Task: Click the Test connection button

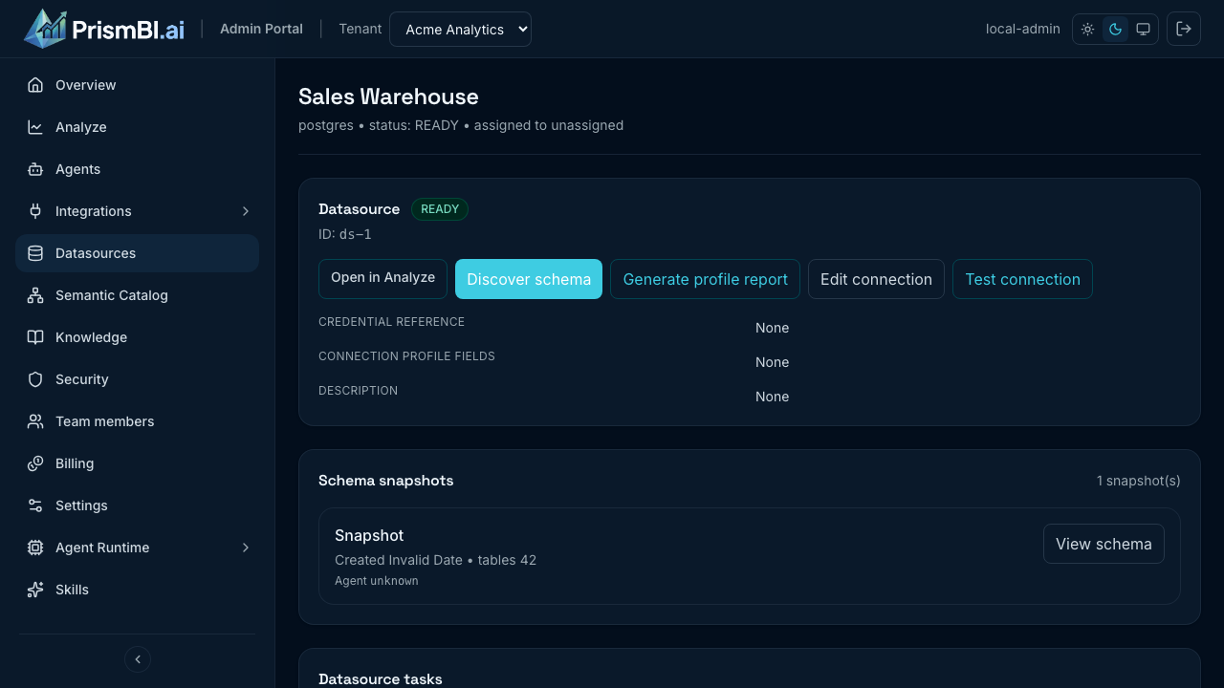Action: coord(1022,279)
